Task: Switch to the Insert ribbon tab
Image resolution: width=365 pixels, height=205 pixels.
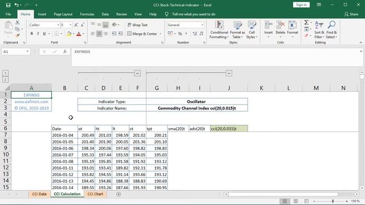Action: [x=42, y=14]
